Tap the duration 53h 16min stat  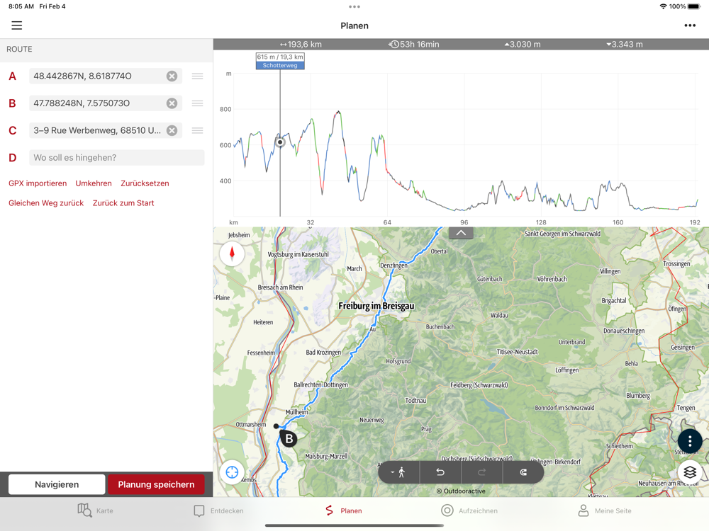414,44
